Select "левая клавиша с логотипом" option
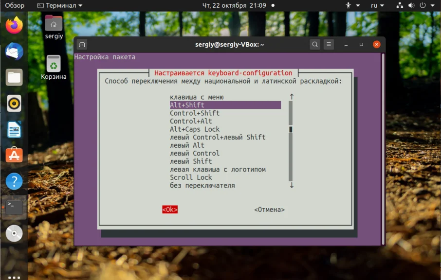Screen dimensions: 441x280 point(218,169)
